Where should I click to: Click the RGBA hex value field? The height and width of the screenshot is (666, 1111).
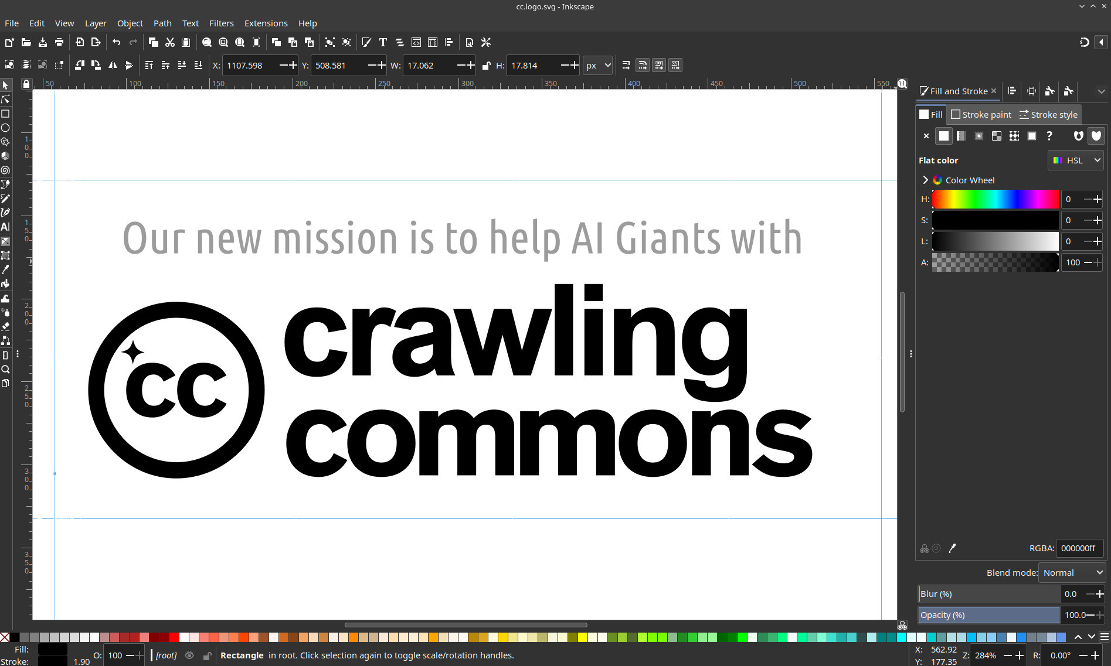click(x=1079, y=548)
